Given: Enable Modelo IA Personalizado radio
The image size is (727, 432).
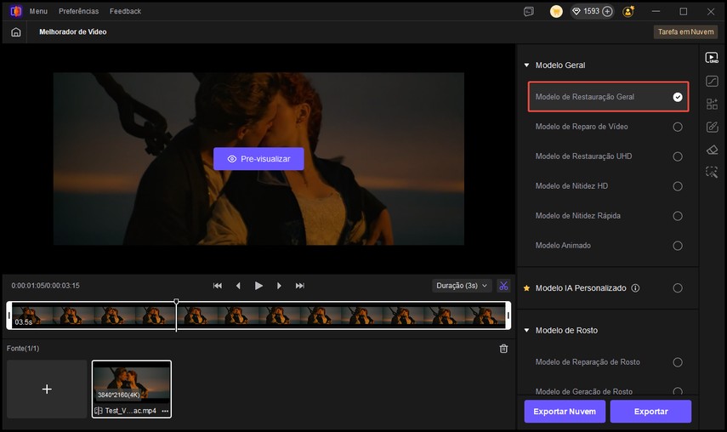Looking at the screenshot, I should [678, 287].
